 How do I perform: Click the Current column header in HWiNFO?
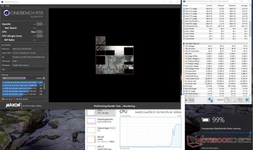209,5
